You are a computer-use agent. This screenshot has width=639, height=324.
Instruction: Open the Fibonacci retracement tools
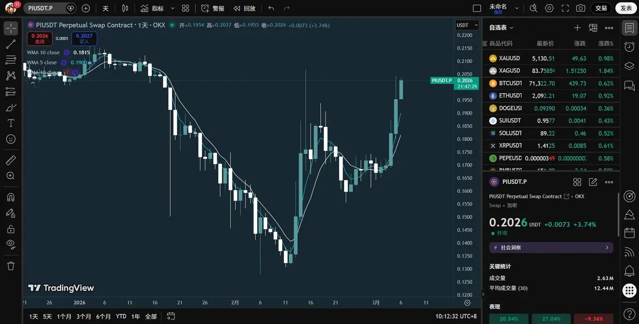(11, 60)
